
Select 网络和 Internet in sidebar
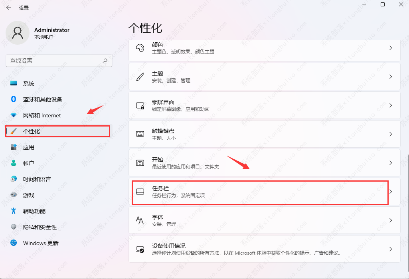pyautogui.click(x=42, y=115)
